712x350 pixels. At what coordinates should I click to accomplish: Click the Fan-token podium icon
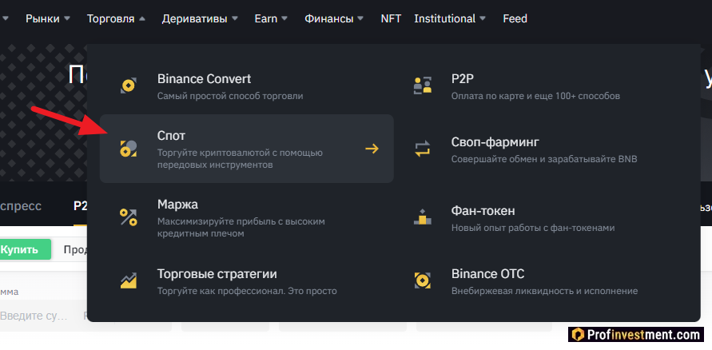(423, 217)
